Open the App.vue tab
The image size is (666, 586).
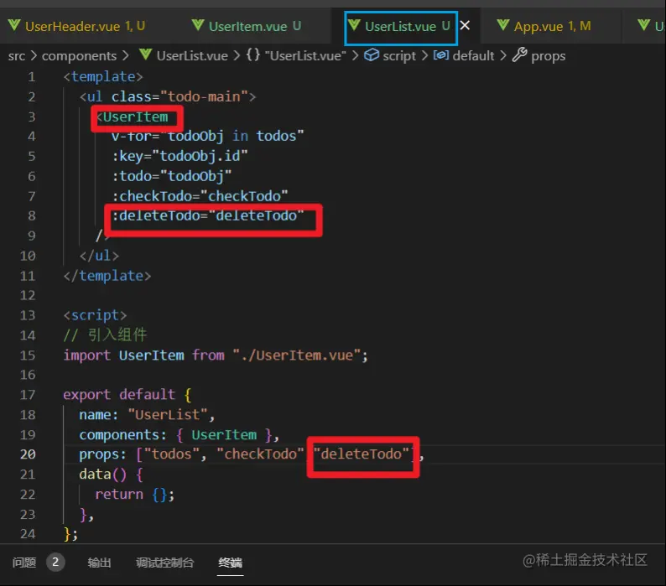click(544, 26)
